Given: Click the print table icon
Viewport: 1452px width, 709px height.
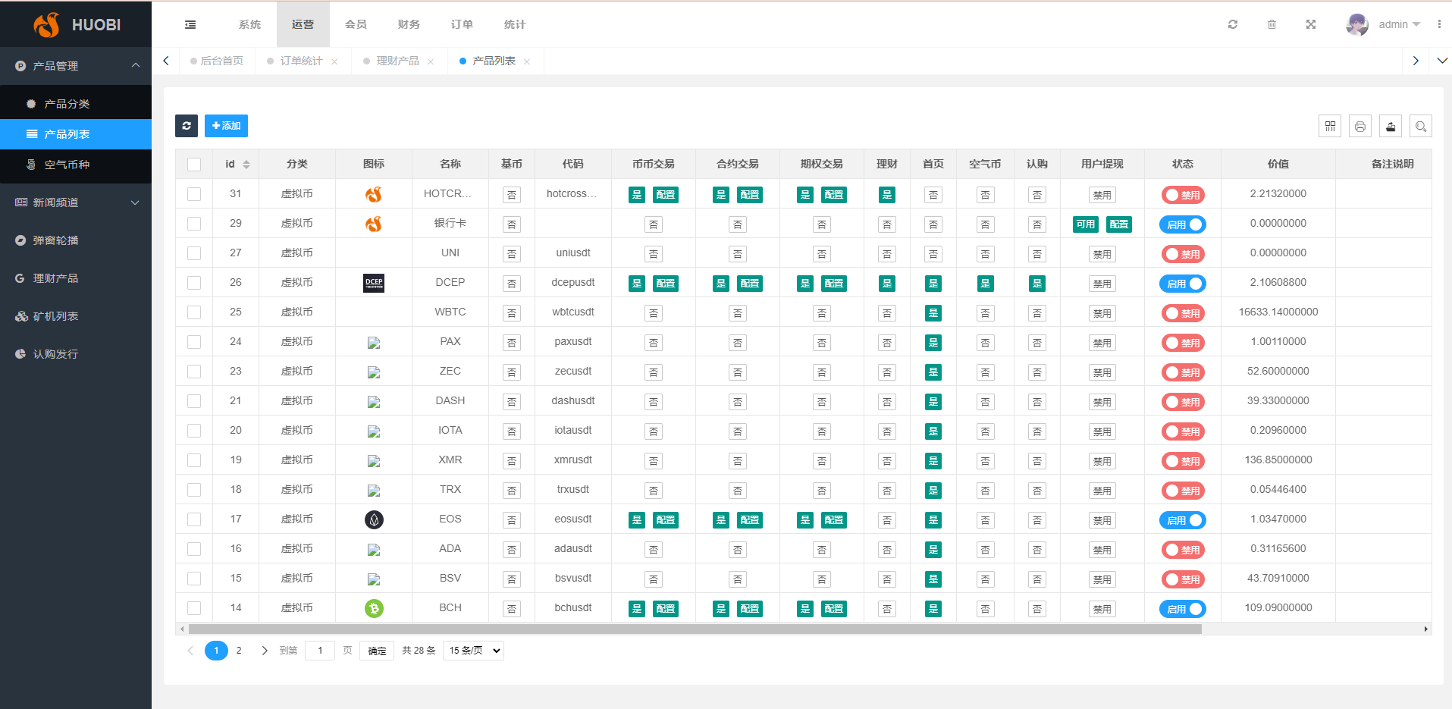Looking at the screenshot, I should (1360, 127).
